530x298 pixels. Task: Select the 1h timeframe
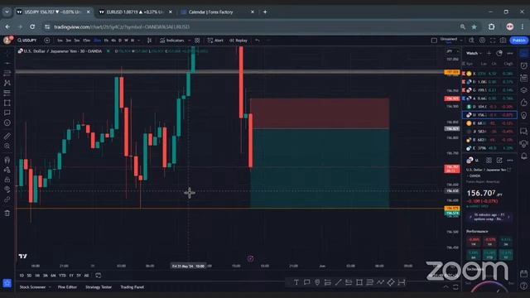(x=106, y=41)
